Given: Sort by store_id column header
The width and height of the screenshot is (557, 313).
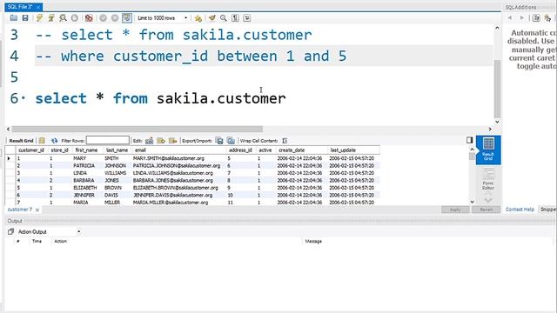Looking at the screenshot, I should 59,150.
